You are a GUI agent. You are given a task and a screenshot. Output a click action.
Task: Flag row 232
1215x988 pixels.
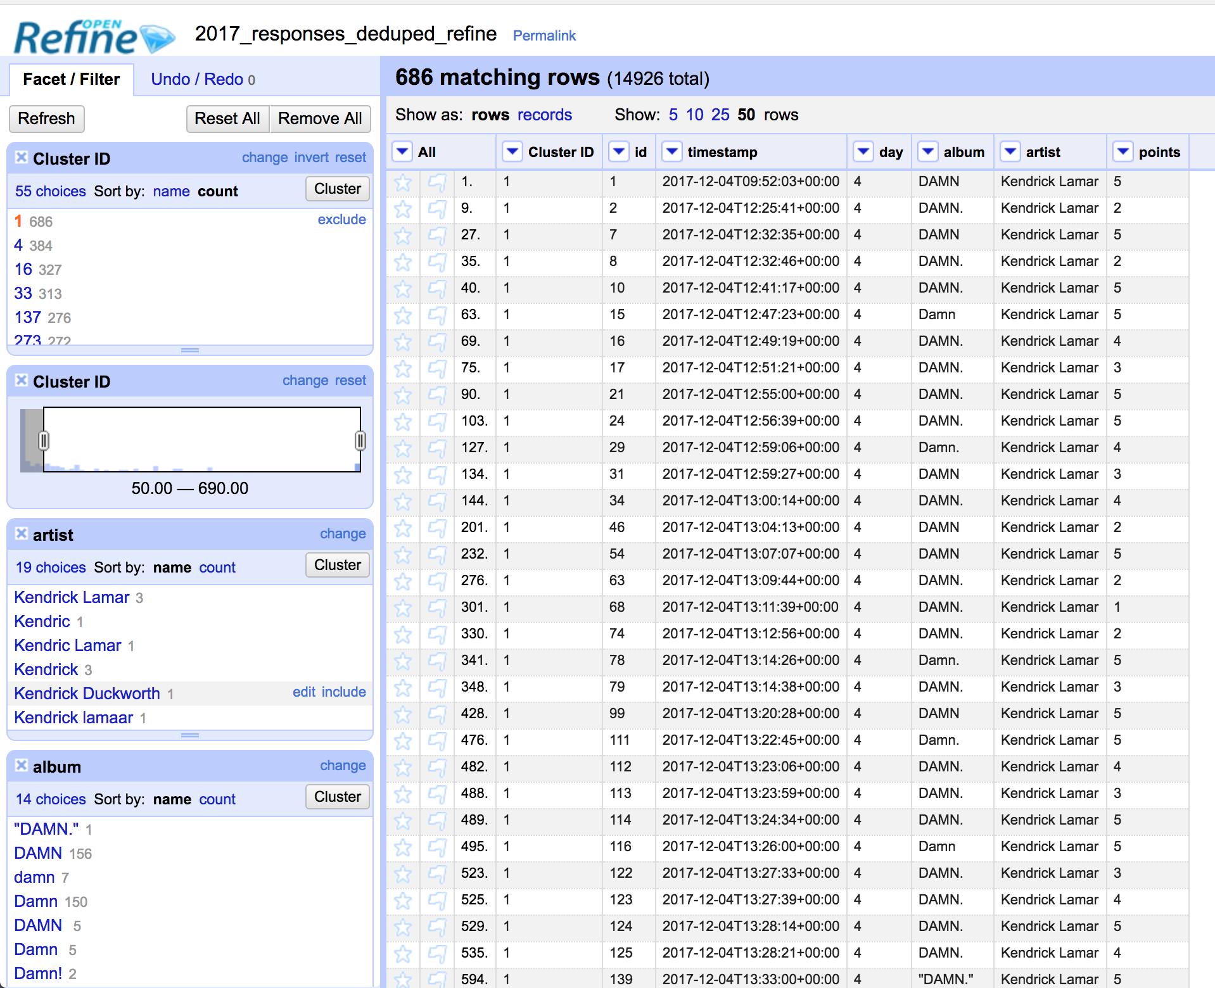coord(437,555)
